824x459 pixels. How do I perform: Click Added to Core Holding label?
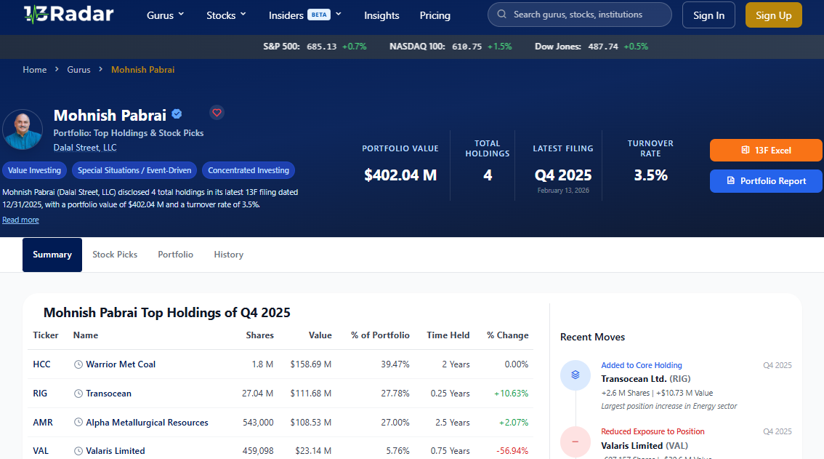pos(642,365)
